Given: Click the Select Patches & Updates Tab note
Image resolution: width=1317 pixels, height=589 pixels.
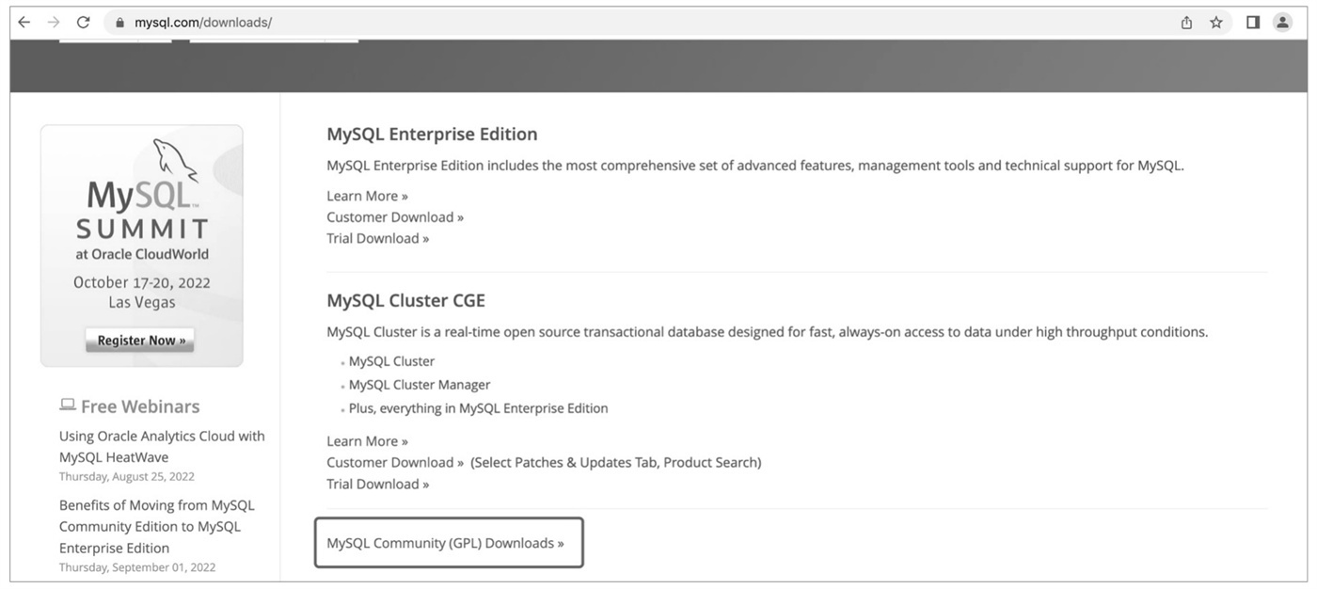Looking at the screenshot, I should (616, 463).
